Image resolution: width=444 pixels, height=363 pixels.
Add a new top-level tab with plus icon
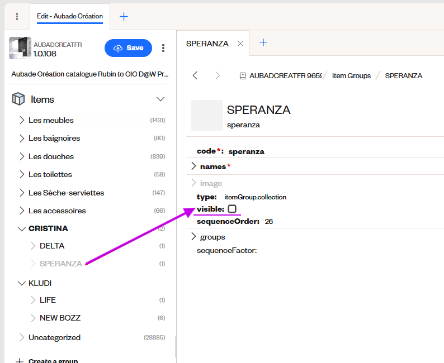(x=124, y=16)
